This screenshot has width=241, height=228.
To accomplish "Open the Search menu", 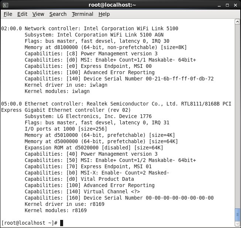I will [58, 14].
